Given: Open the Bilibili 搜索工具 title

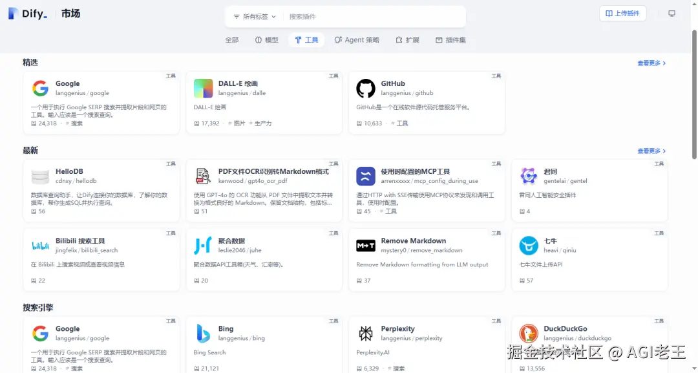Looking at the screenshot, I should tap(80, 241).
